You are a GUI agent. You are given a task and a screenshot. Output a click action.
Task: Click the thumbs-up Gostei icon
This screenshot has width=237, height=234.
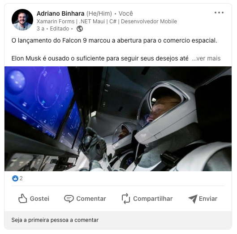coord(23,199)
